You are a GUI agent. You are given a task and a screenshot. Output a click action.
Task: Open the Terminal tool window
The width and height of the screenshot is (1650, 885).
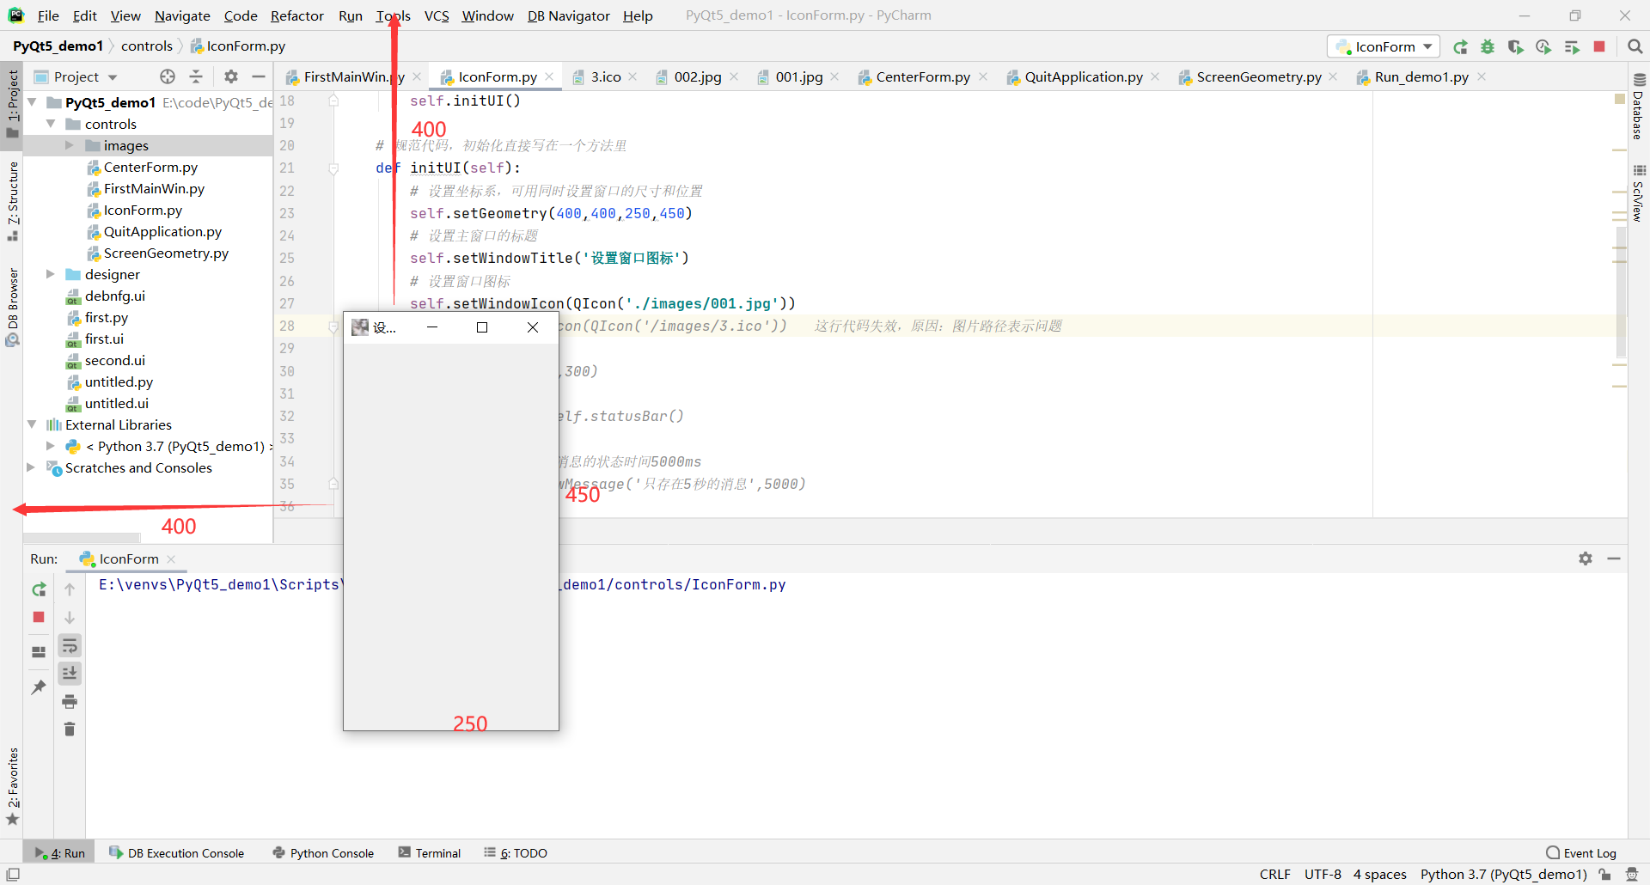click(430, 852)
